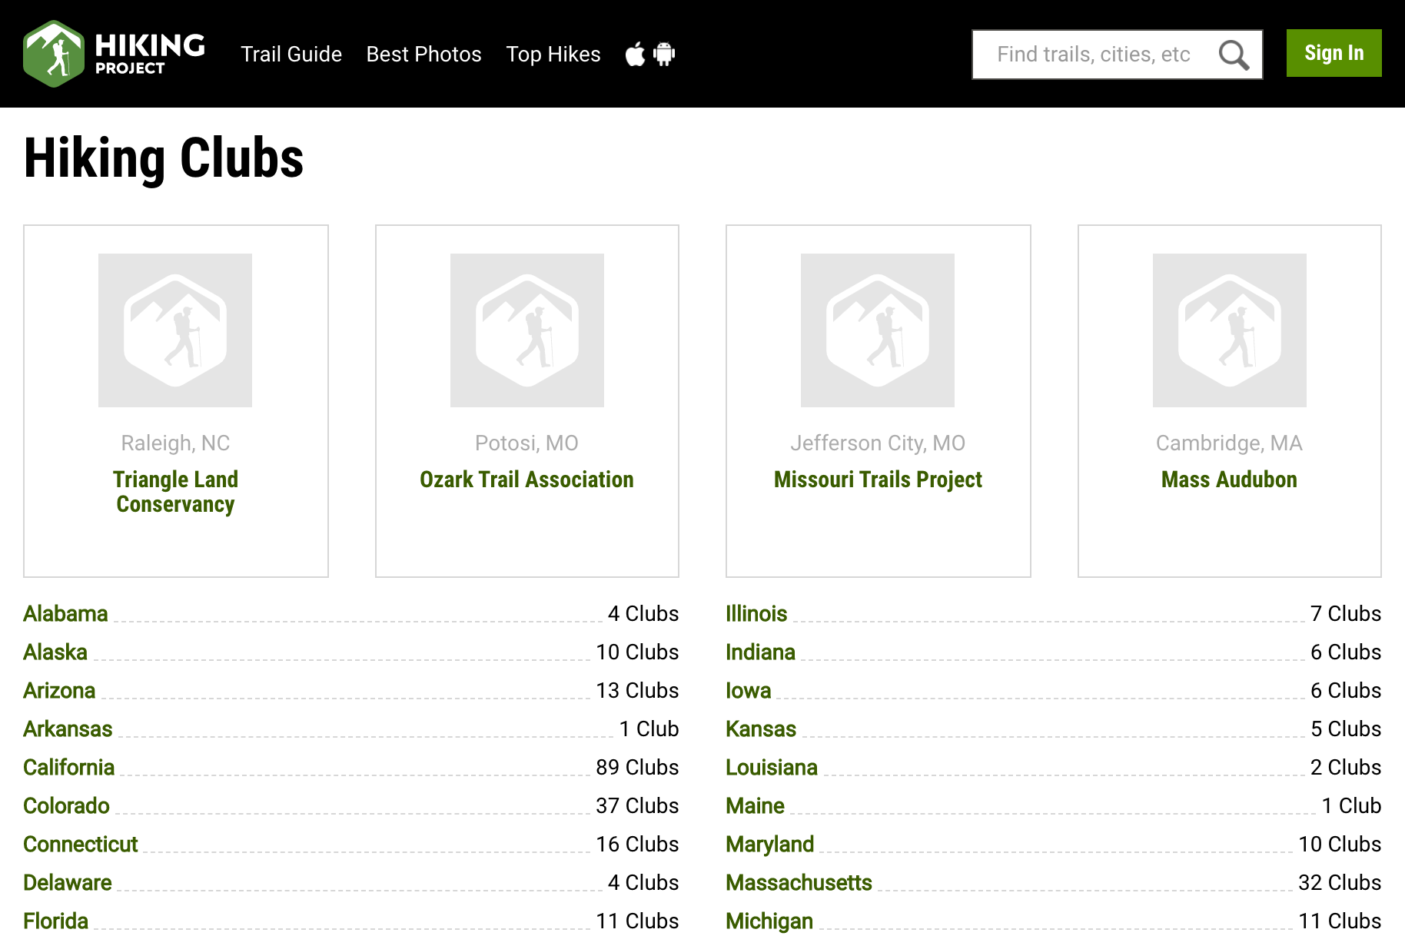The image size is (1405, 936).
Task: Open the Trail Guide menu
Action: (291, 55)
